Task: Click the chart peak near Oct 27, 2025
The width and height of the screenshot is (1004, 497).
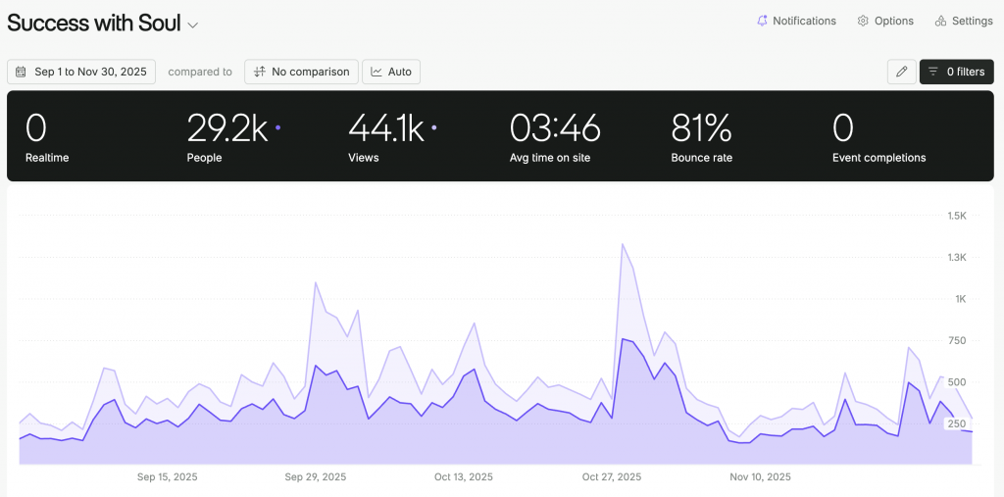Action: 623,244
